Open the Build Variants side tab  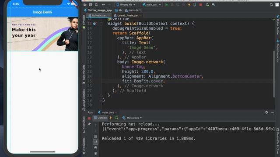pos(84,74)
